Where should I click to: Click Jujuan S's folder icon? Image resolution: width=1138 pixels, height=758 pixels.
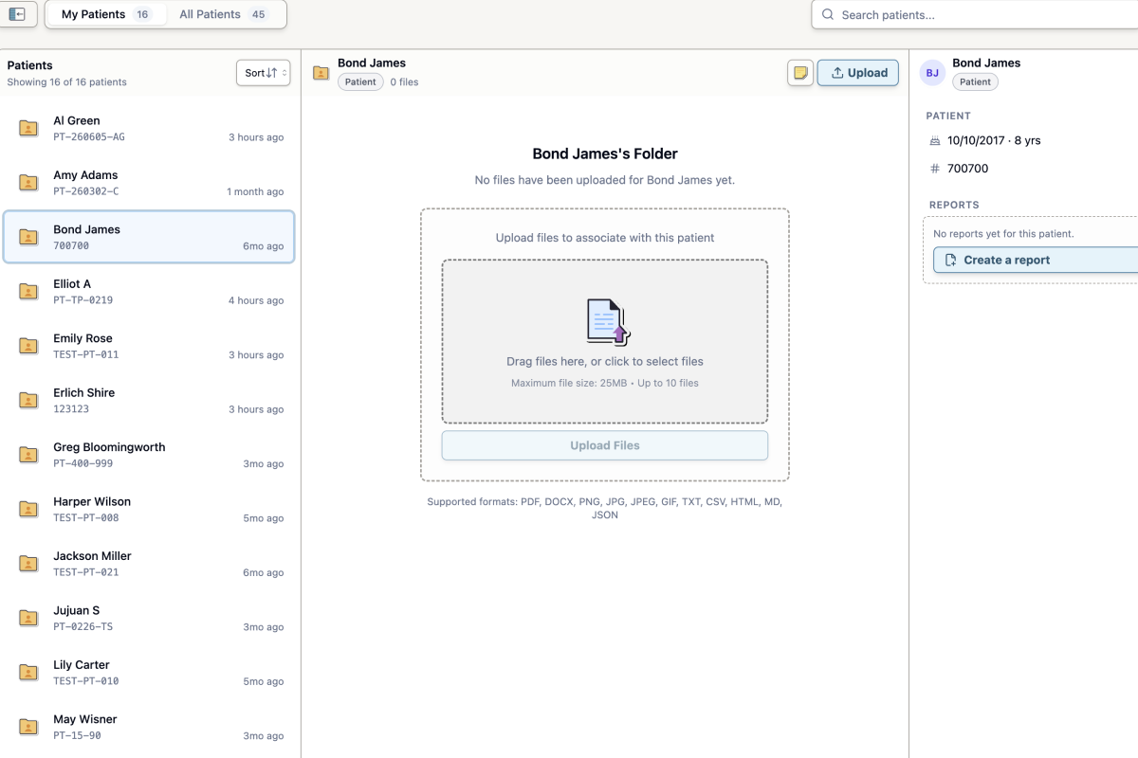coord(28,619)
